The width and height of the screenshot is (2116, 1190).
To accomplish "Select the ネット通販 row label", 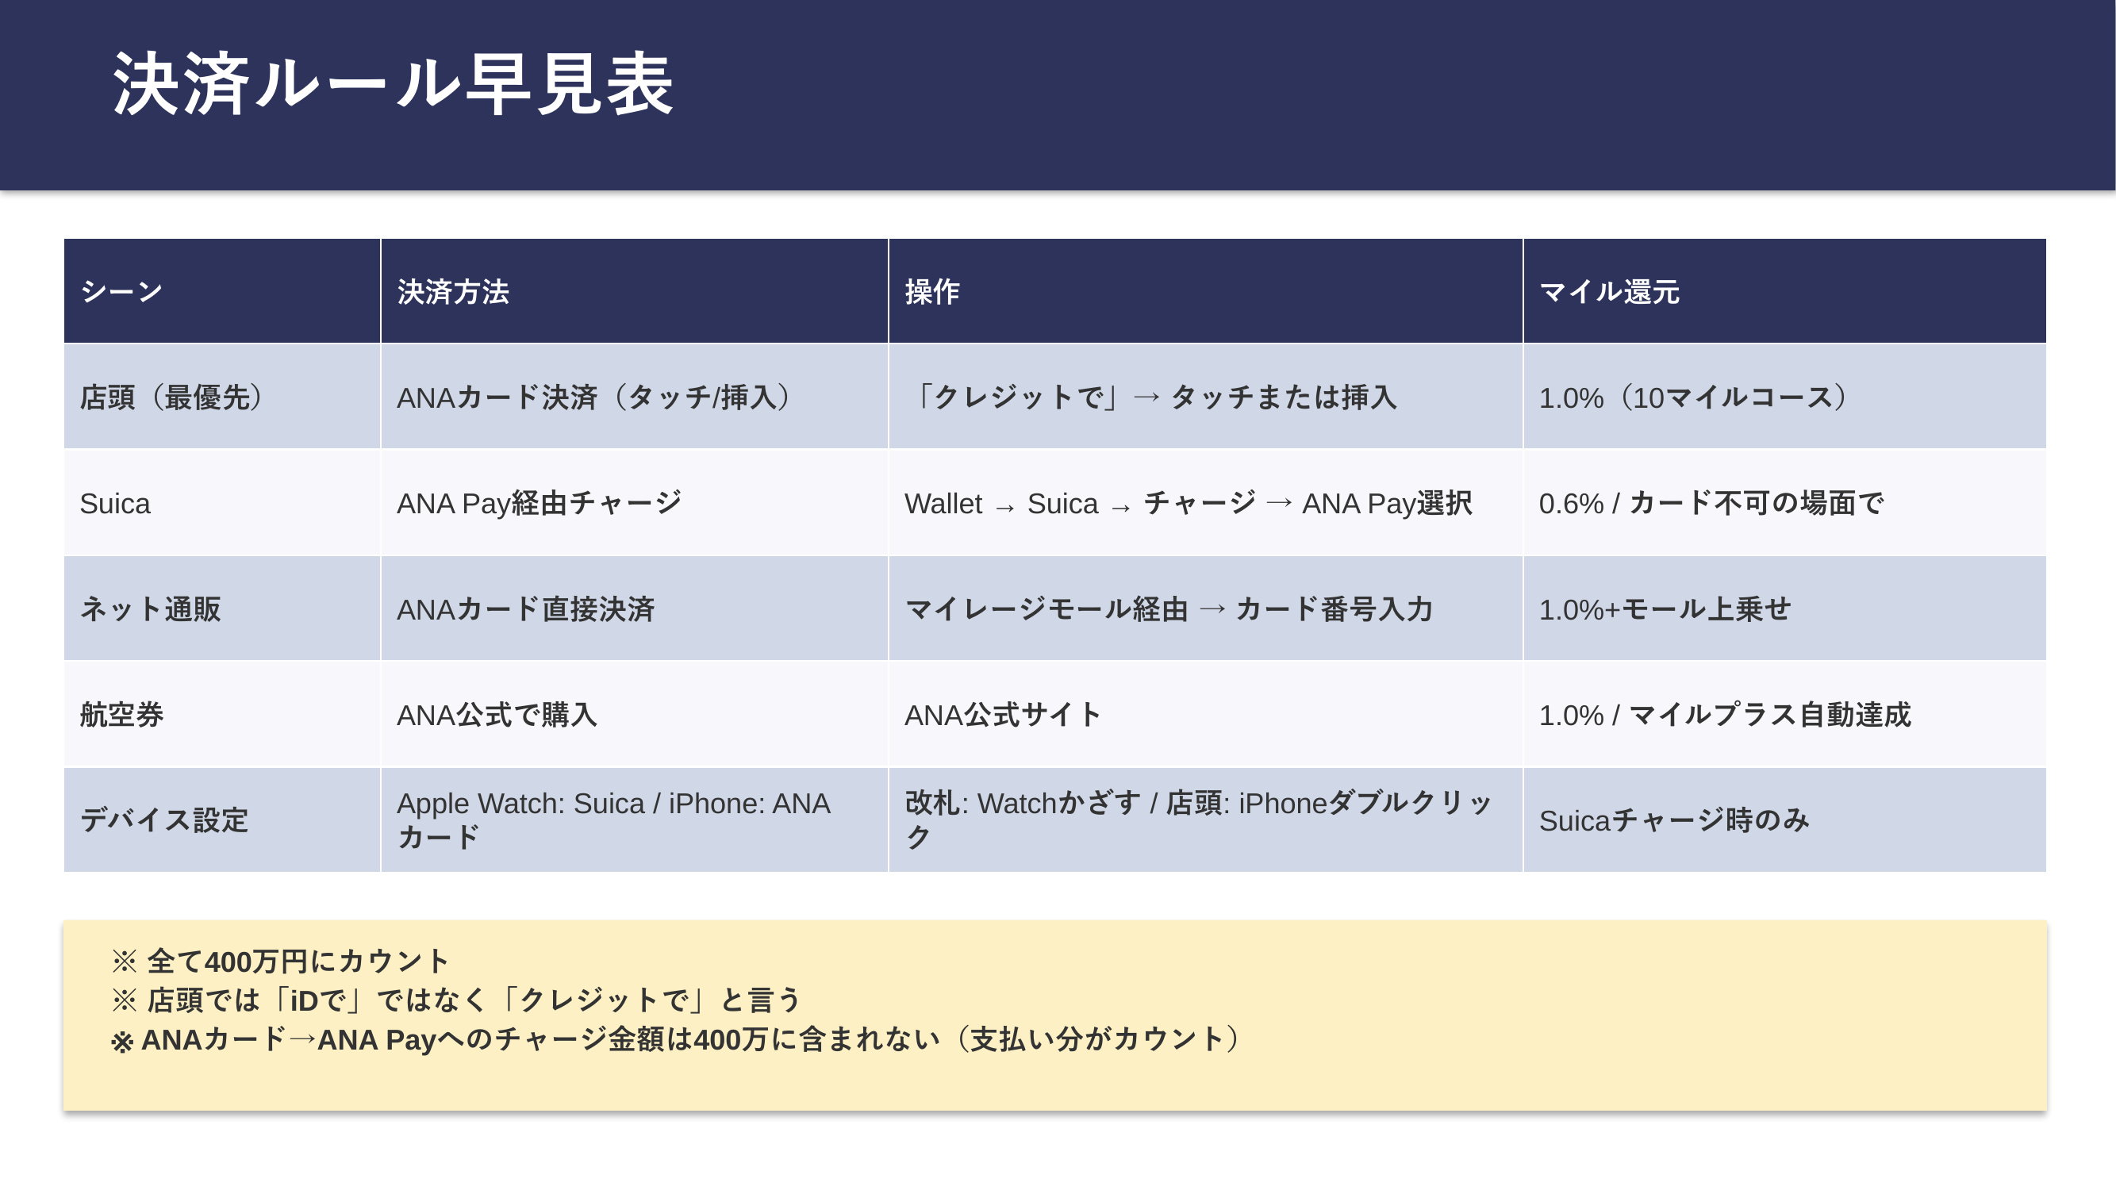I will coord(150,609).
